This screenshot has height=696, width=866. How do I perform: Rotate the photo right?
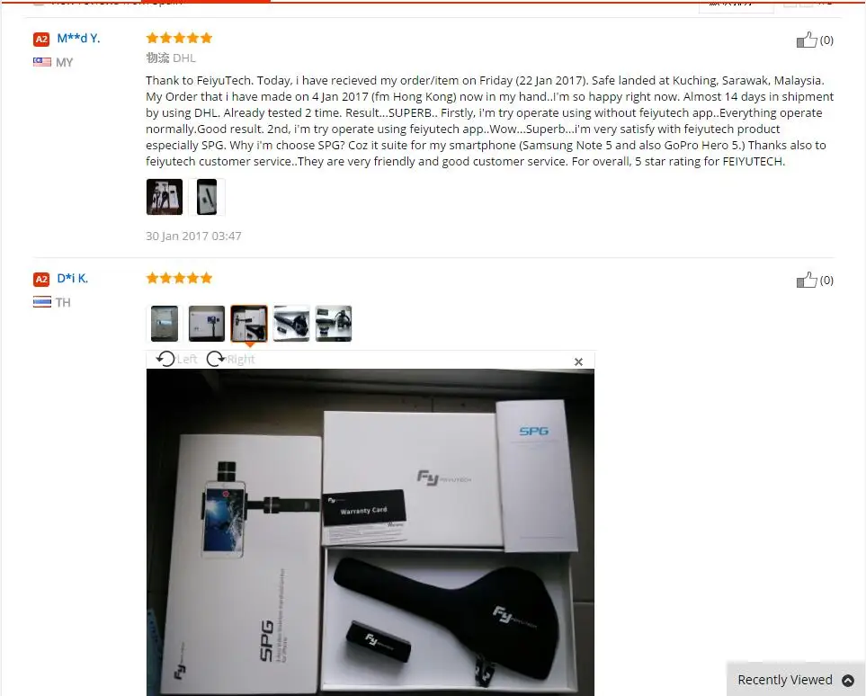tap(230, 359)
